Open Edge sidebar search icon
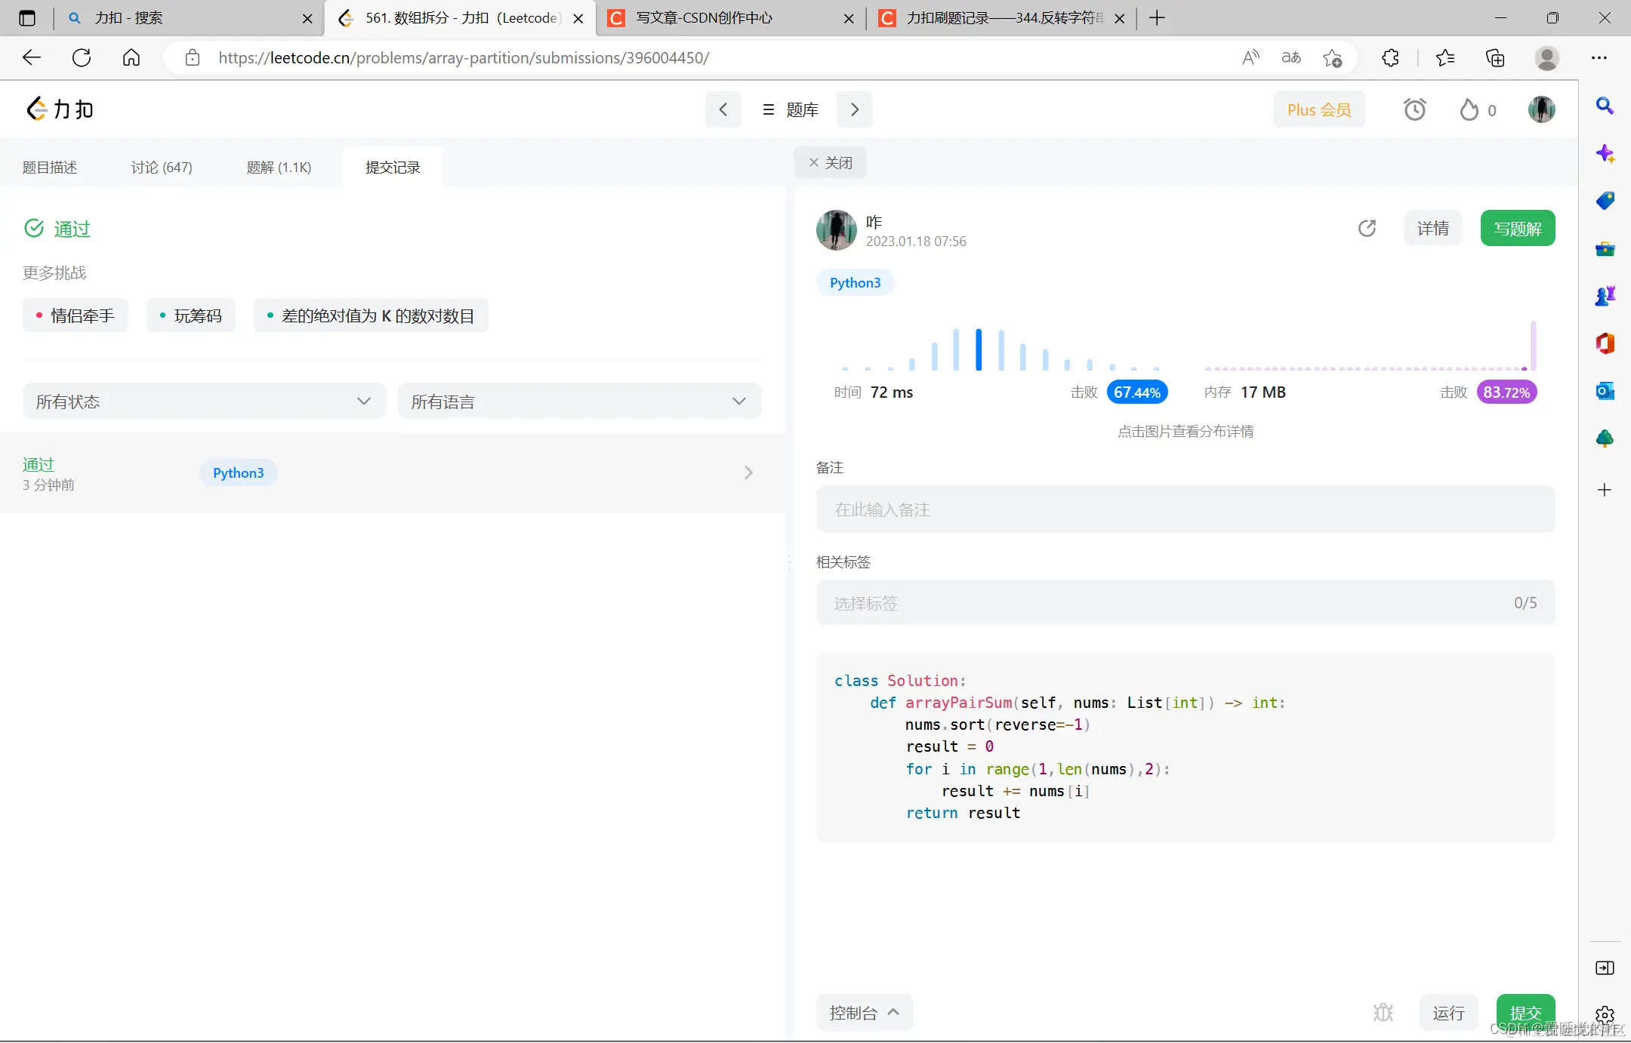This screenshot has height=1043, width=1631. coord(1605,106)
